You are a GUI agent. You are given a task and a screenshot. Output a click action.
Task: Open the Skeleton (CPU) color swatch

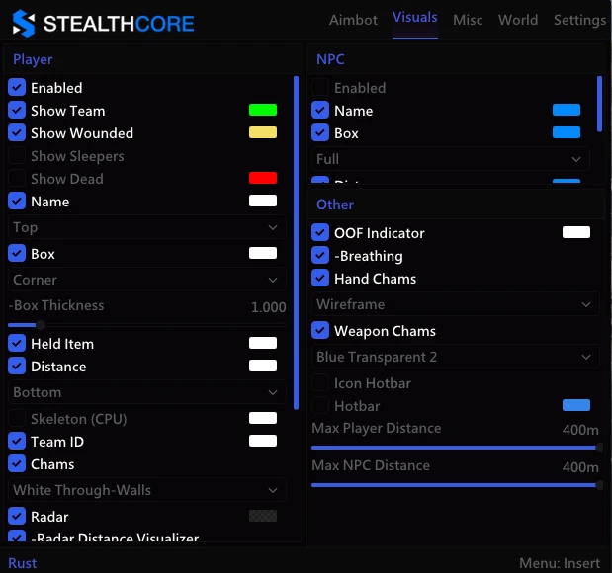tap(263, 418)
